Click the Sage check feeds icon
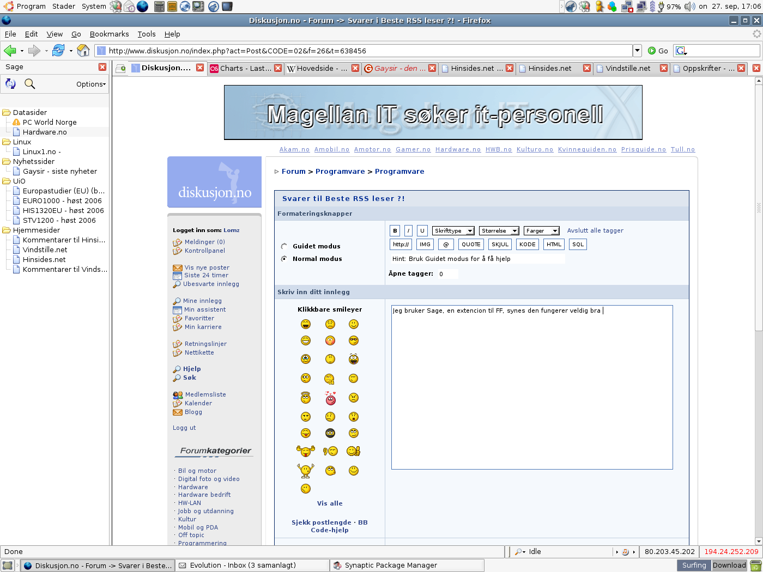Screen dimensions: 763x572 coord(10,84)
